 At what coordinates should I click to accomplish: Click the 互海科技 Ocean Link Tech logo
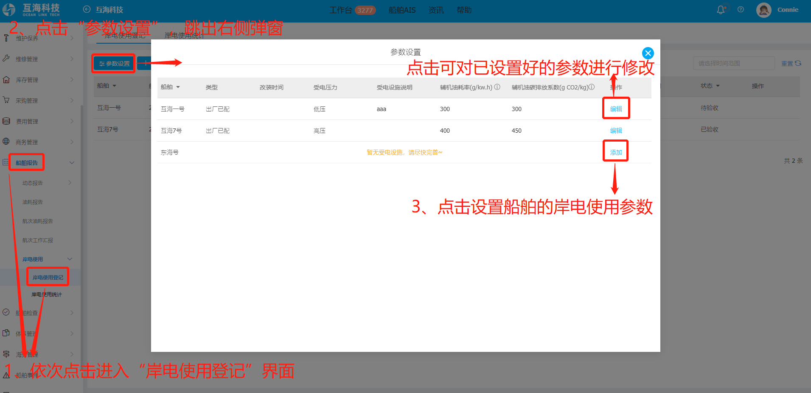coord(31,9)
